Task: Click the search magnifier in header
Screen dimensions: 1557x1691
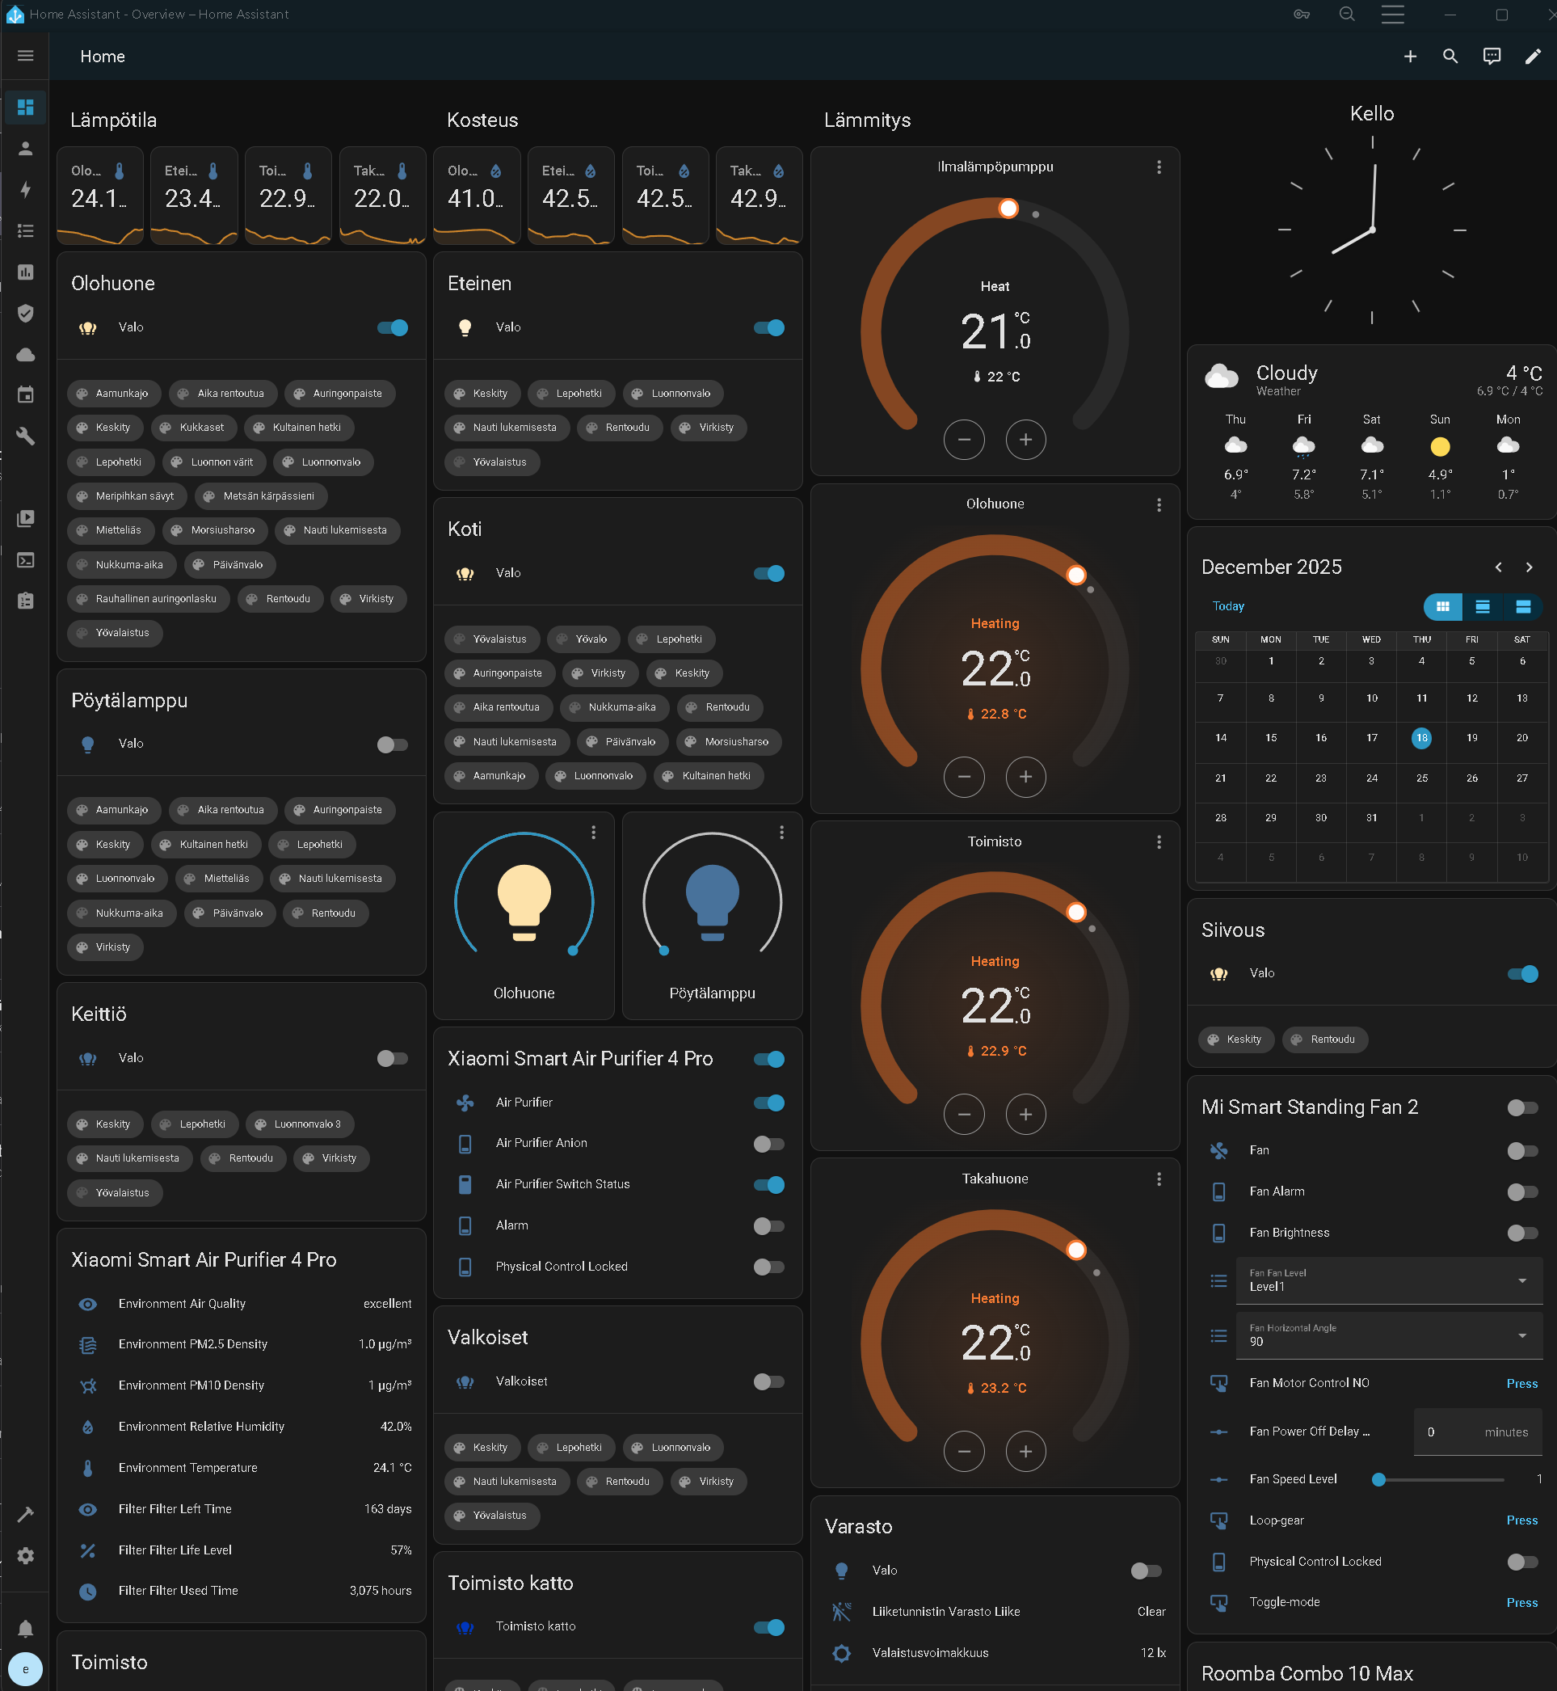Action: click(1450, 57)
